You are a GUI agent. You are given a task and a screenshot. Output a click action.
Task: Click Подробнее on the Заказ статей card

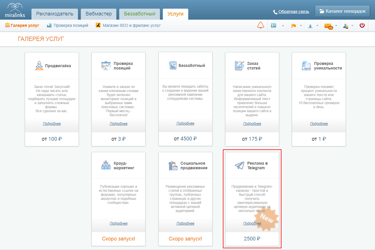coord(252,124)
